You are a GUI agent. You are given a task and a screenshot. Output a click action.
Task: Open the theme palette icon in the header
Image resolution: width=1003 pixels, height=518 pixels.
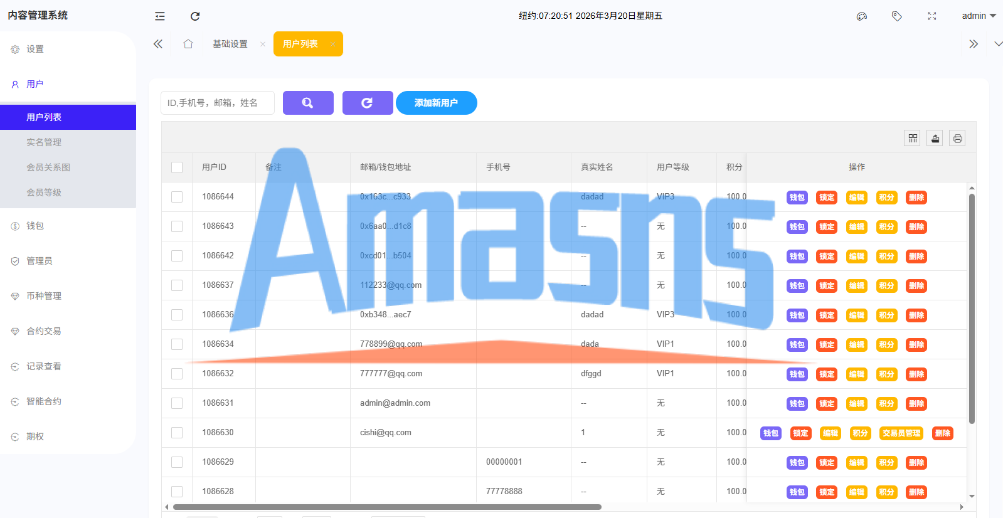click(862, 16)
